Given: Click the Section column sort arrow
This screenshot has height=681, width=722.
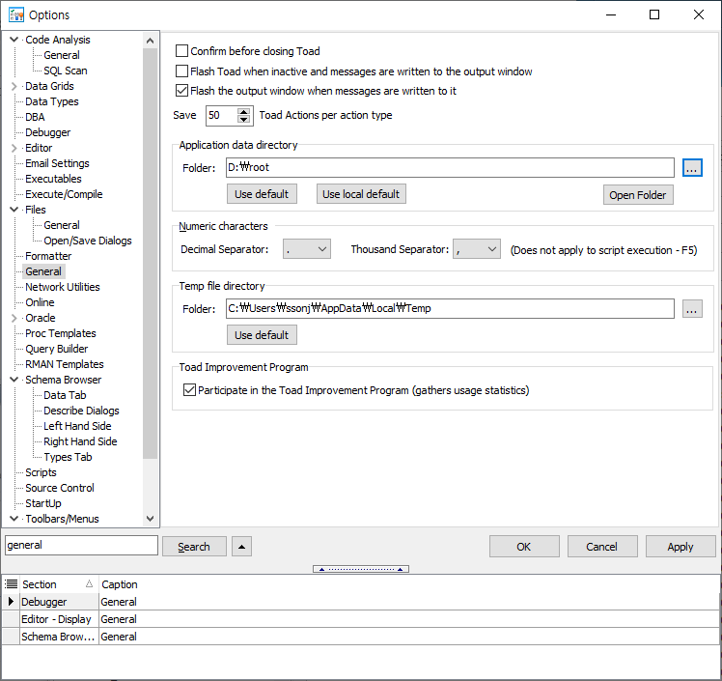Looking at the screenshot, I should coord(90,584).
